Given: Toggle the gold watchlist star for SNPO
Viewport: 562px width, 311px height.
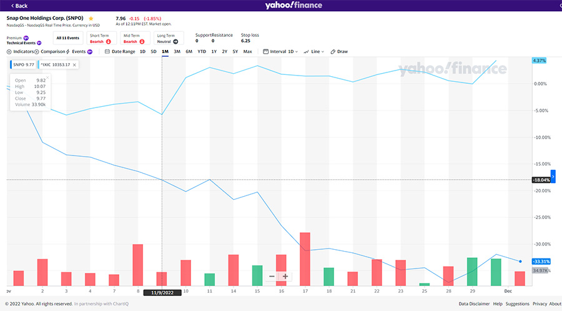Looking at the screenshot, I should [91, 18].
